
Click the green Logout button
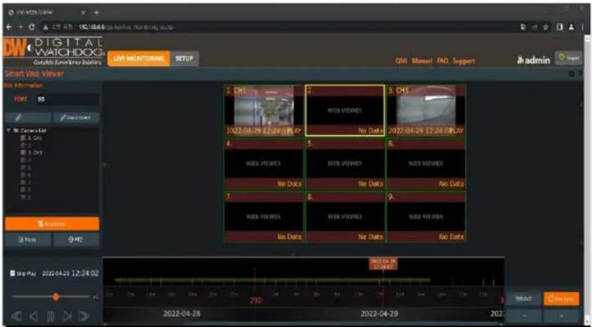[568, 59]
